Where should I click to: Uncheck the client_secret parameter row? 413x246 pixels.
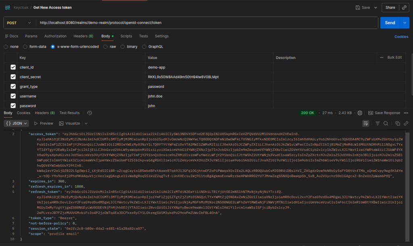point(13,77)
